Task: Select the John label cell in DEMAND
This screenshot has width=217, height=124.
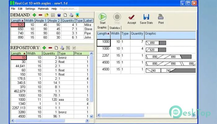Action: point(88,38)
